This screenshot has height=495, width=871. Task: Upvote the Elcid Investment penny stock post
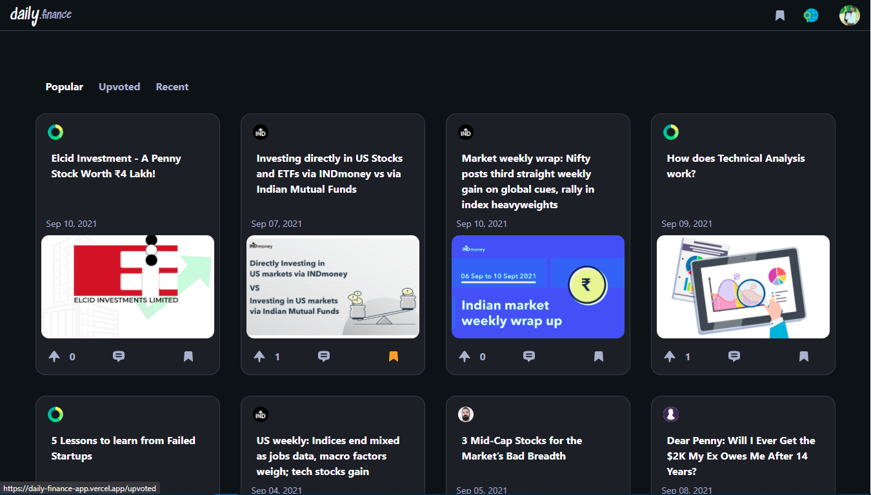coord(54,356)
